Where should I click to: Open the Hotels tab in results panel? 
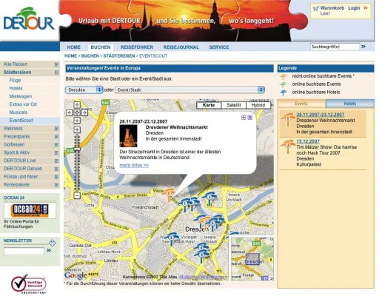pos(349,104)
